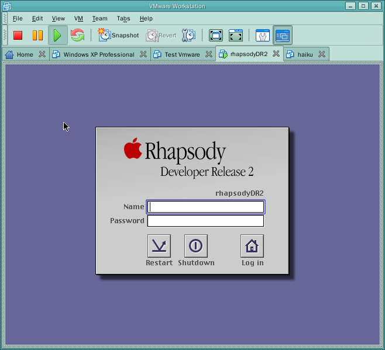Open the VM menu
The width and height of the screenshot is (385, 350).
(x=78, y=18)
